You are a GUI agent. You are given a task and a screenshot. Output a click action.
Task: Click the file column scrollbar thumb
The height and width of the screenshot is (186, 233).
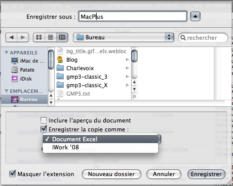(x=135, y=56)
